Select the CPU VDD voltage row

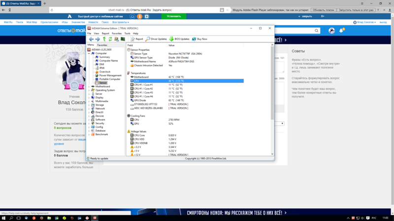click(x=185, y=139)
